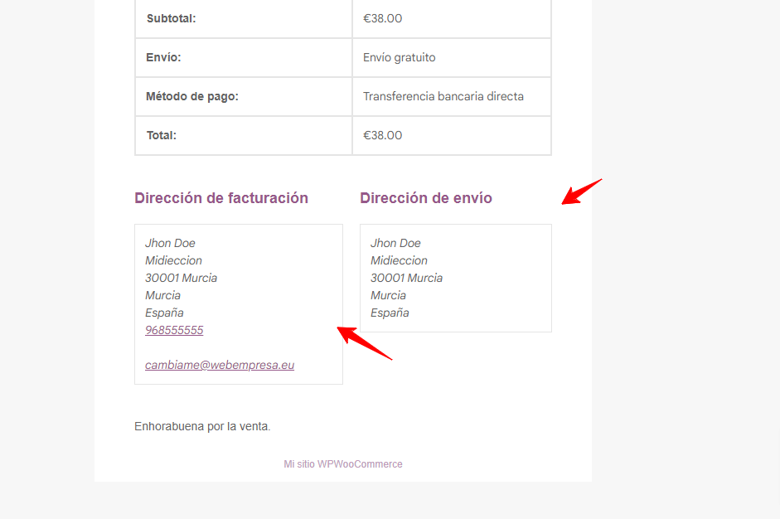The width and height of the screenshot is (780, 519).
Task: Open Mi sitio WPWooCommerce footer link
Action: (342, 464)
